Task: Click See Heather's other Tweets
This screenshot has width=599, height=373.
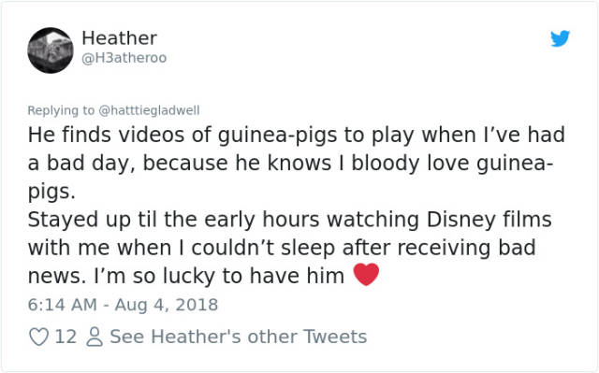Action: tap(239, 337)
